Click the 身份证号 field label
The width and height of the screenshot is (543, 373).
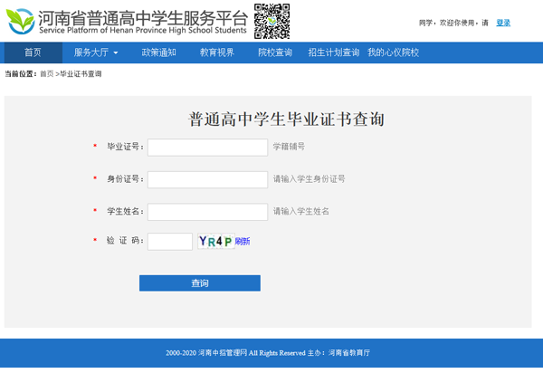(125, 179)
